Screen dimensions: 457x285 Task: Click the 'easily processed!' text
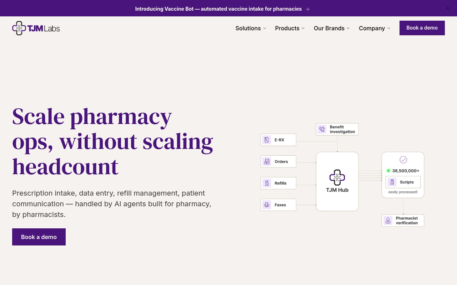tap(403, 192)
